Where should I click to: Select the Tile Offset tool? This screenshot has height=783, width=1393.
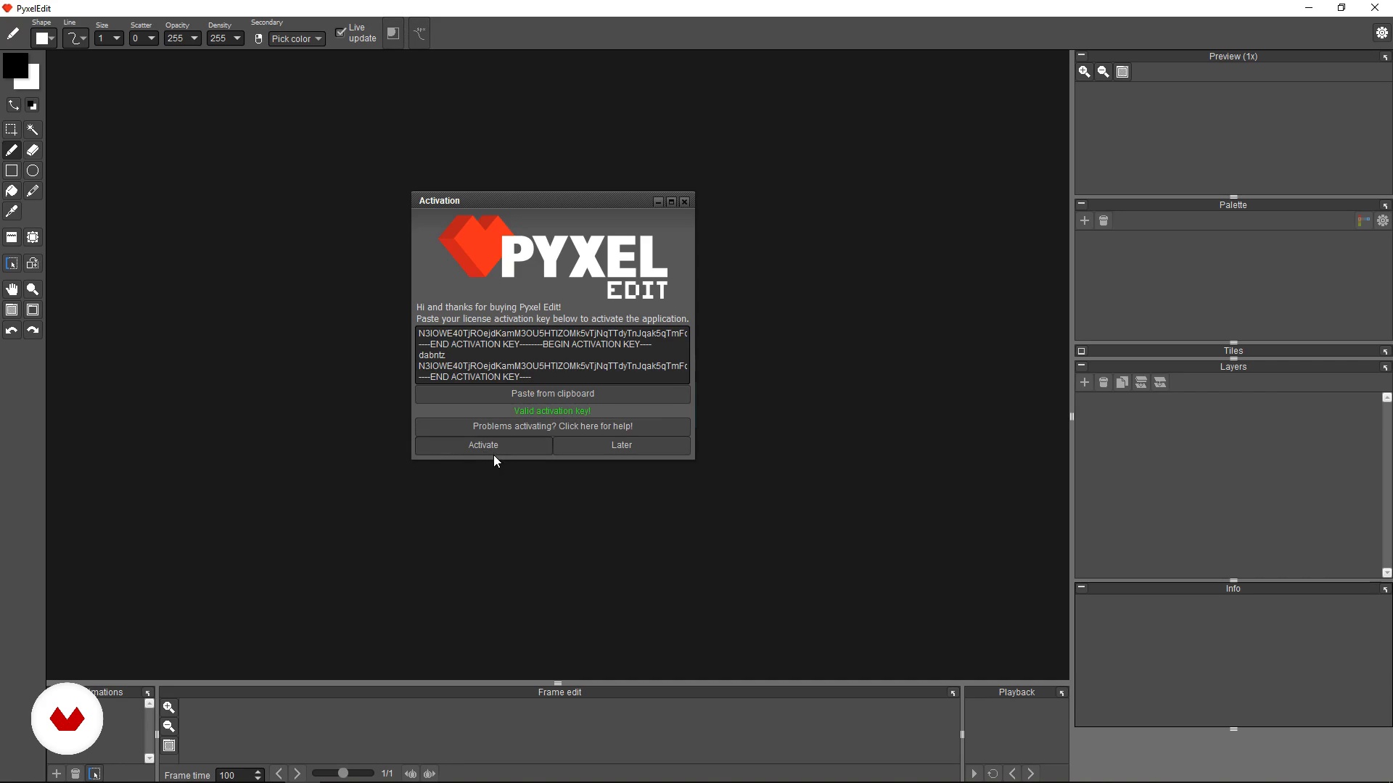[x=33, y=237]
